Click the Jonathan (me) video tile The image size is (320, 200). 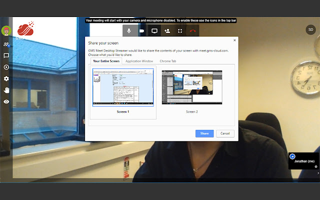(303, 161)
